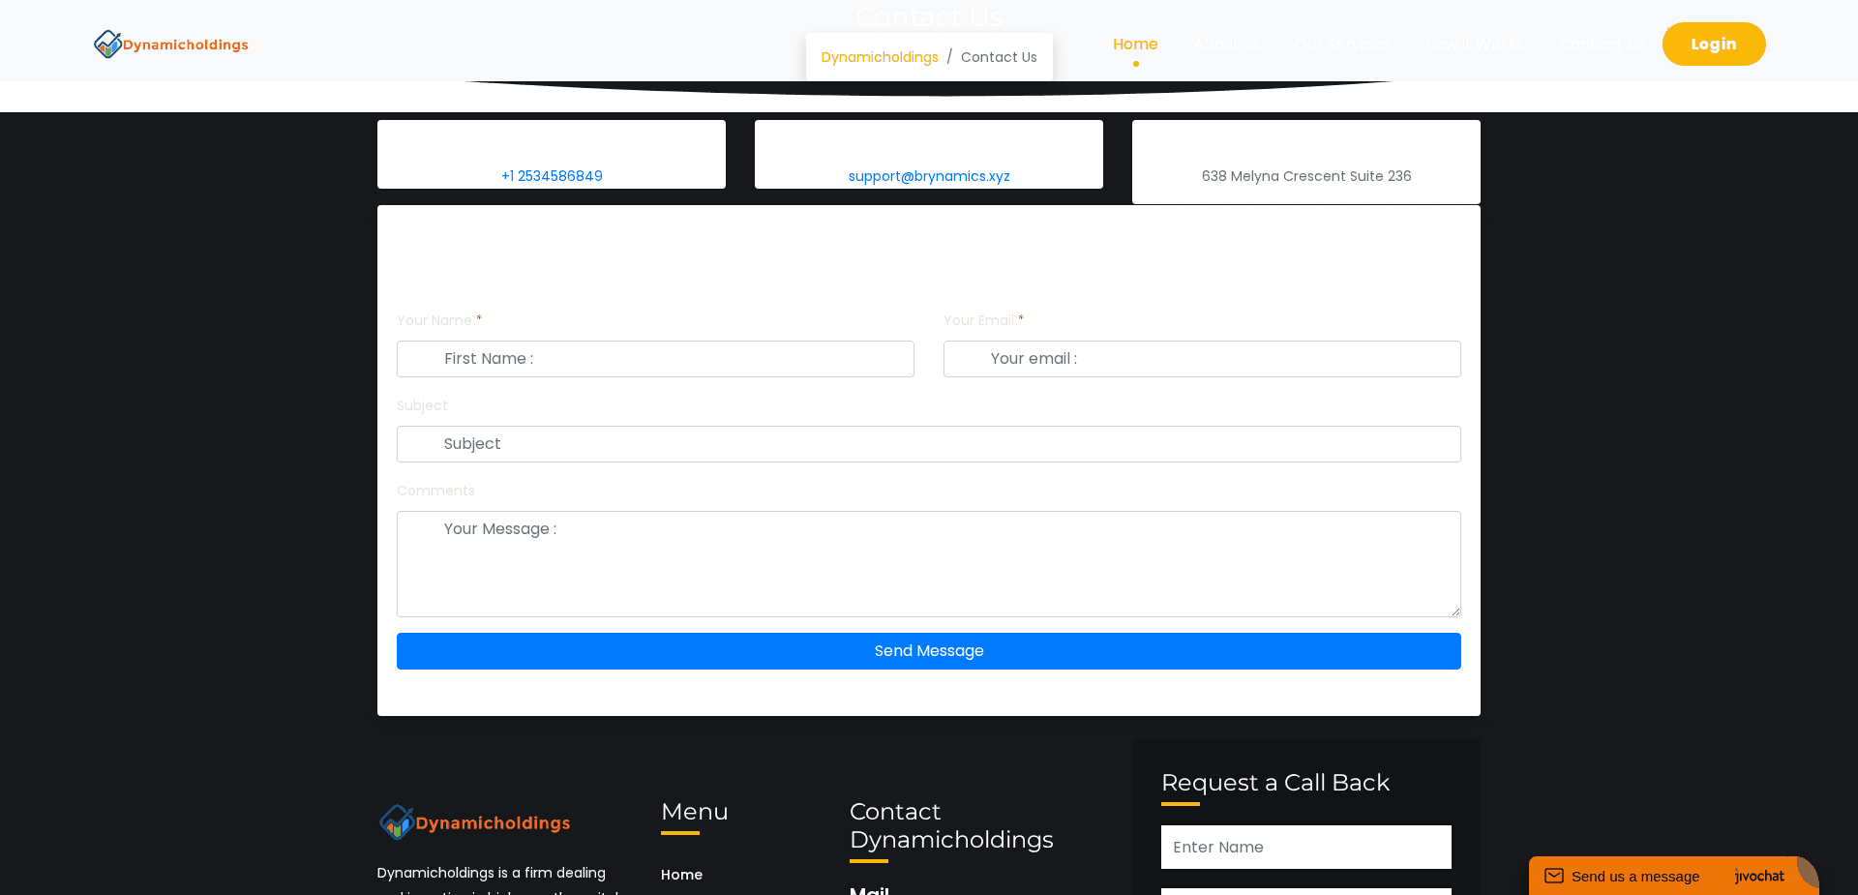Click the First Name input field
Viewport: 1858px width, 895px height.
[x=655, y=359]
